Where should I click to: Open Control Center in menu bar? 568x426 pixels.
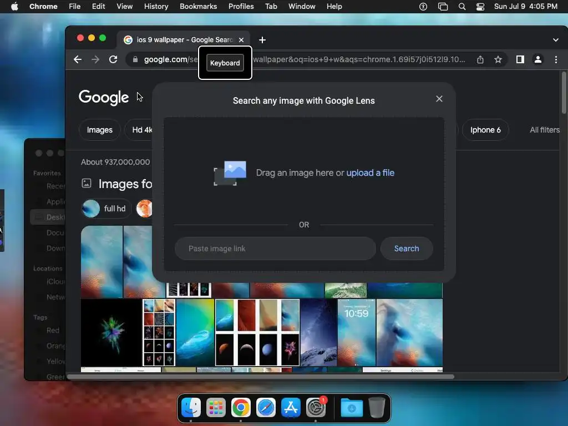click(480, 7)
